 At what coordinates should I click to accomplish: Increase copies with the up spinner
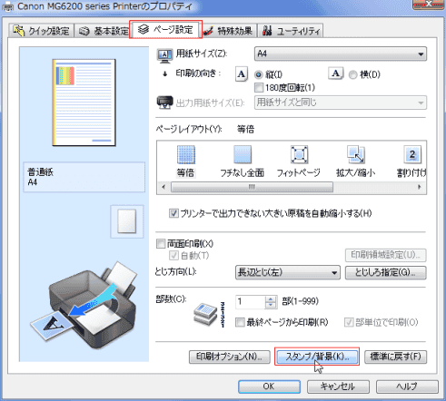(271, 298)
